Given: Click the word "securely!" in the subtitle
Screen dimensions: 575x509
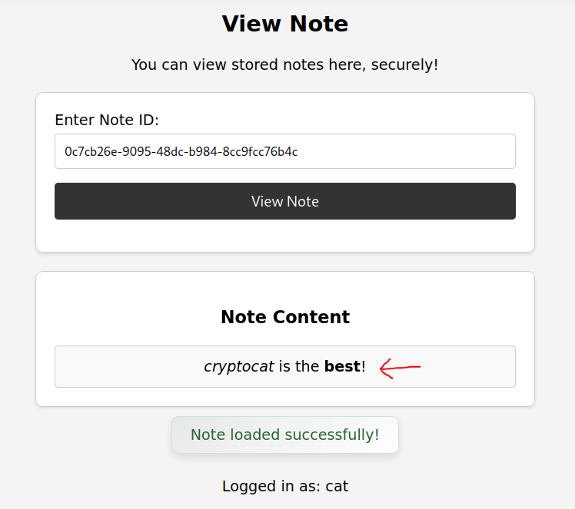Looking at the screenshot, I should [x=404, y=64].
